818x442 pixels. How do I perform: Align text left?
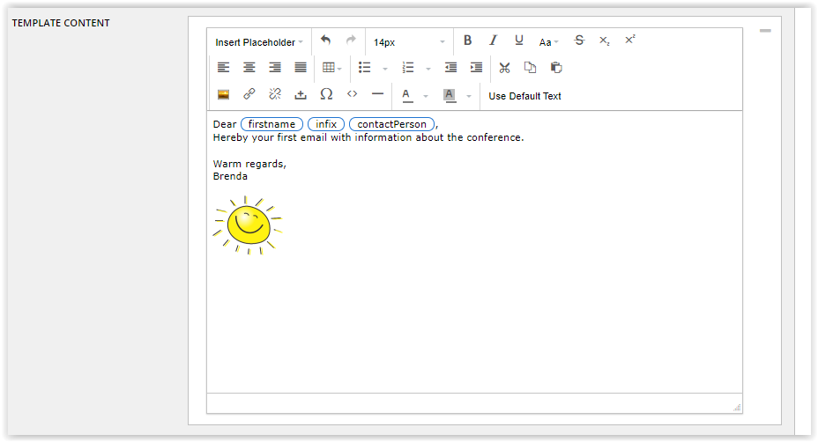coord(223,67)
